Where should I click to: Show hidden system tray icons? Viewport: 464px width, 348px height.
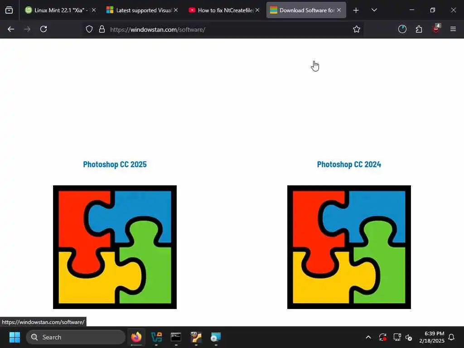pyautogui.click(x=368, y=337)
